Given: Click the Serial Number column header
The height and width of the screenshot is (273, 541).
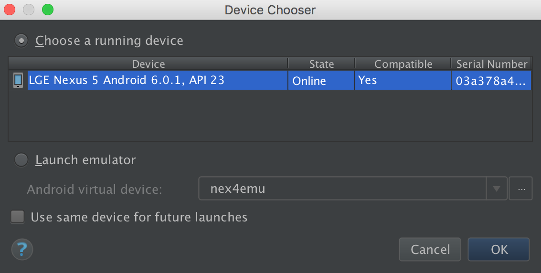Looking at the screenshot, I should 491,64.
